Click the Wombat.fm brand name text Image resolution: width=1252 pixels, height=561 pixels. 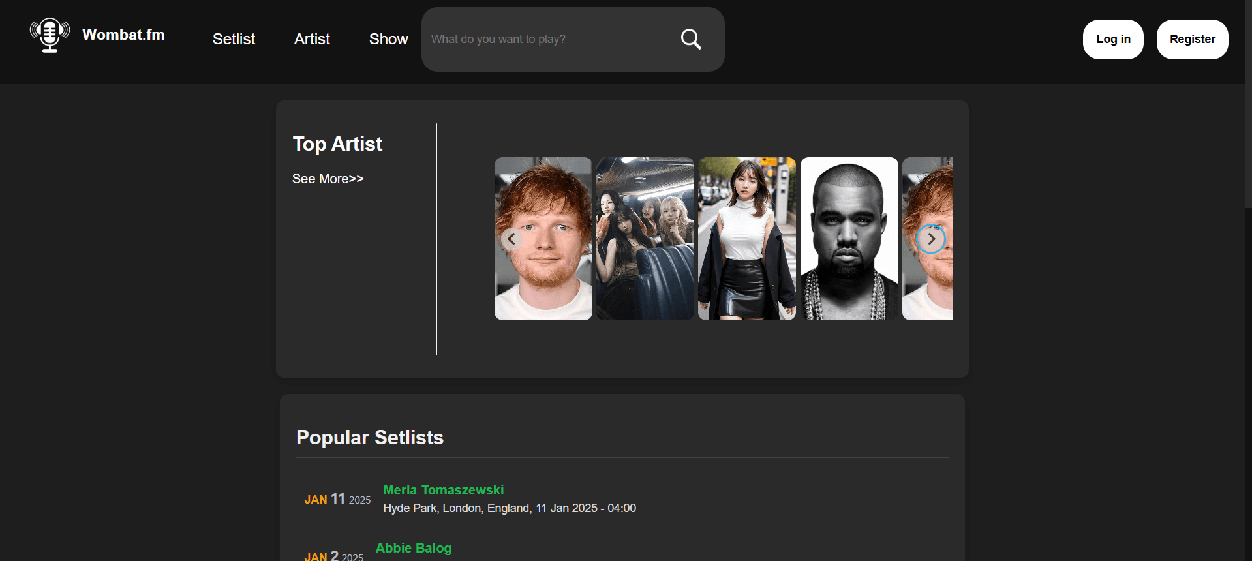[123, 35]
